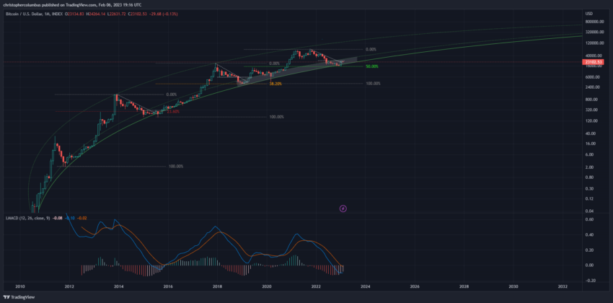Click the -0.20 level on LMACD scale
This screenshot has width=613, height=303.
pos(590,280)
